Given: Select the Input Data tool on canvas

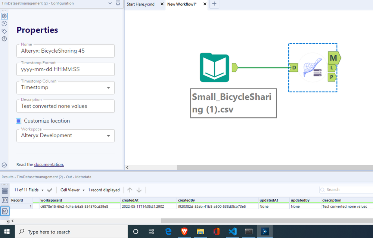Looking at the screenshot, I should (x=214, y=68).
